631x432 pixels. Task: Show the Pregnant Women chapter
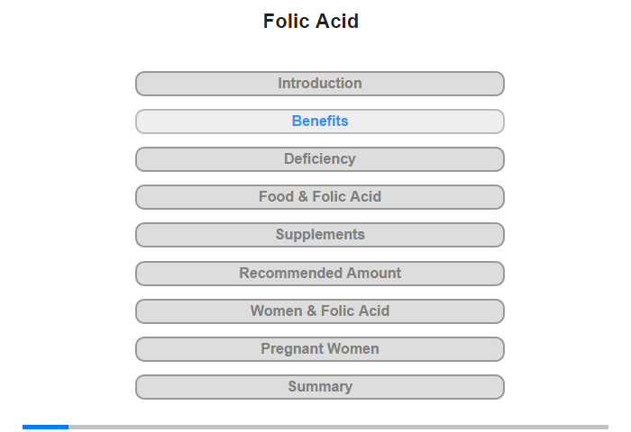click(320, 349)
